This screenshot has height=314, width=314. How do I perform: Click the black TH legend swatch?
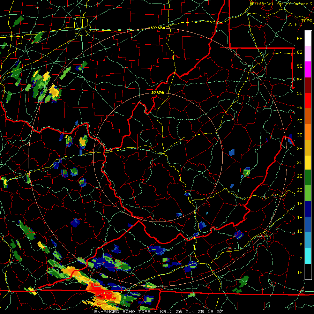pos(308,271)
